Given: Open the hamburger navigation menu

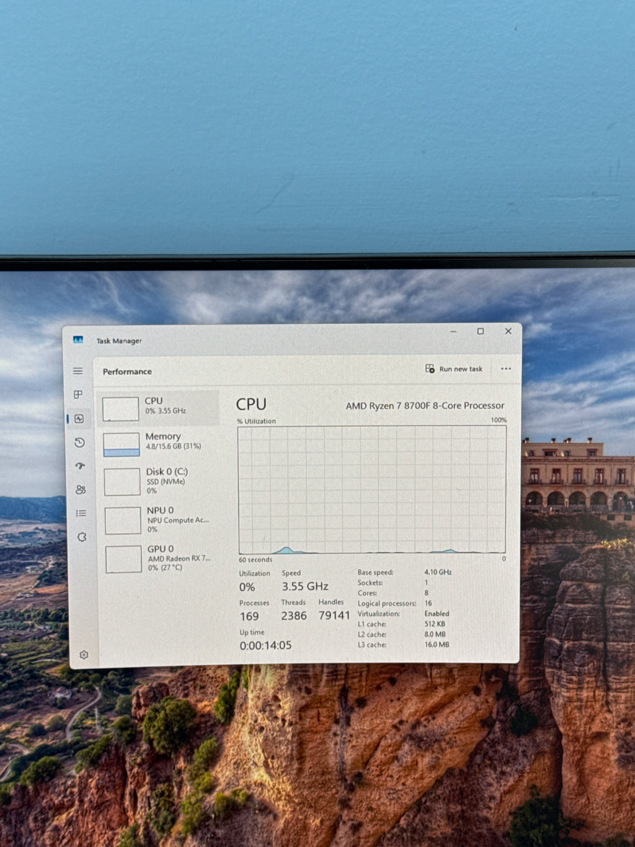Looking at the screenshot, I should pyautogui.click(x=78, y=371).
